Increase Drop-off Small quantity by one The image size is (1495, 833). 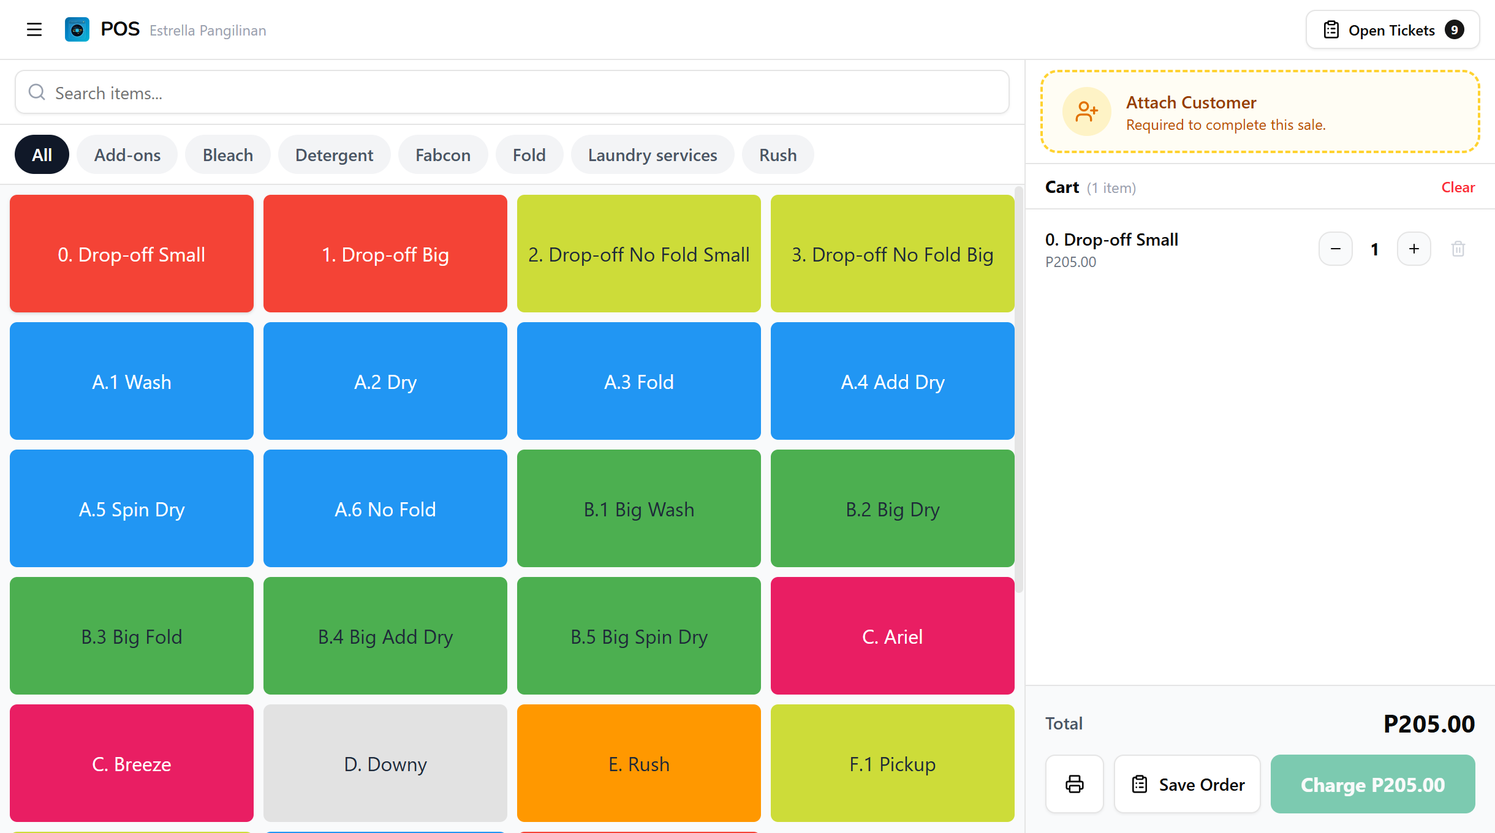click(x=1414, y=249)
